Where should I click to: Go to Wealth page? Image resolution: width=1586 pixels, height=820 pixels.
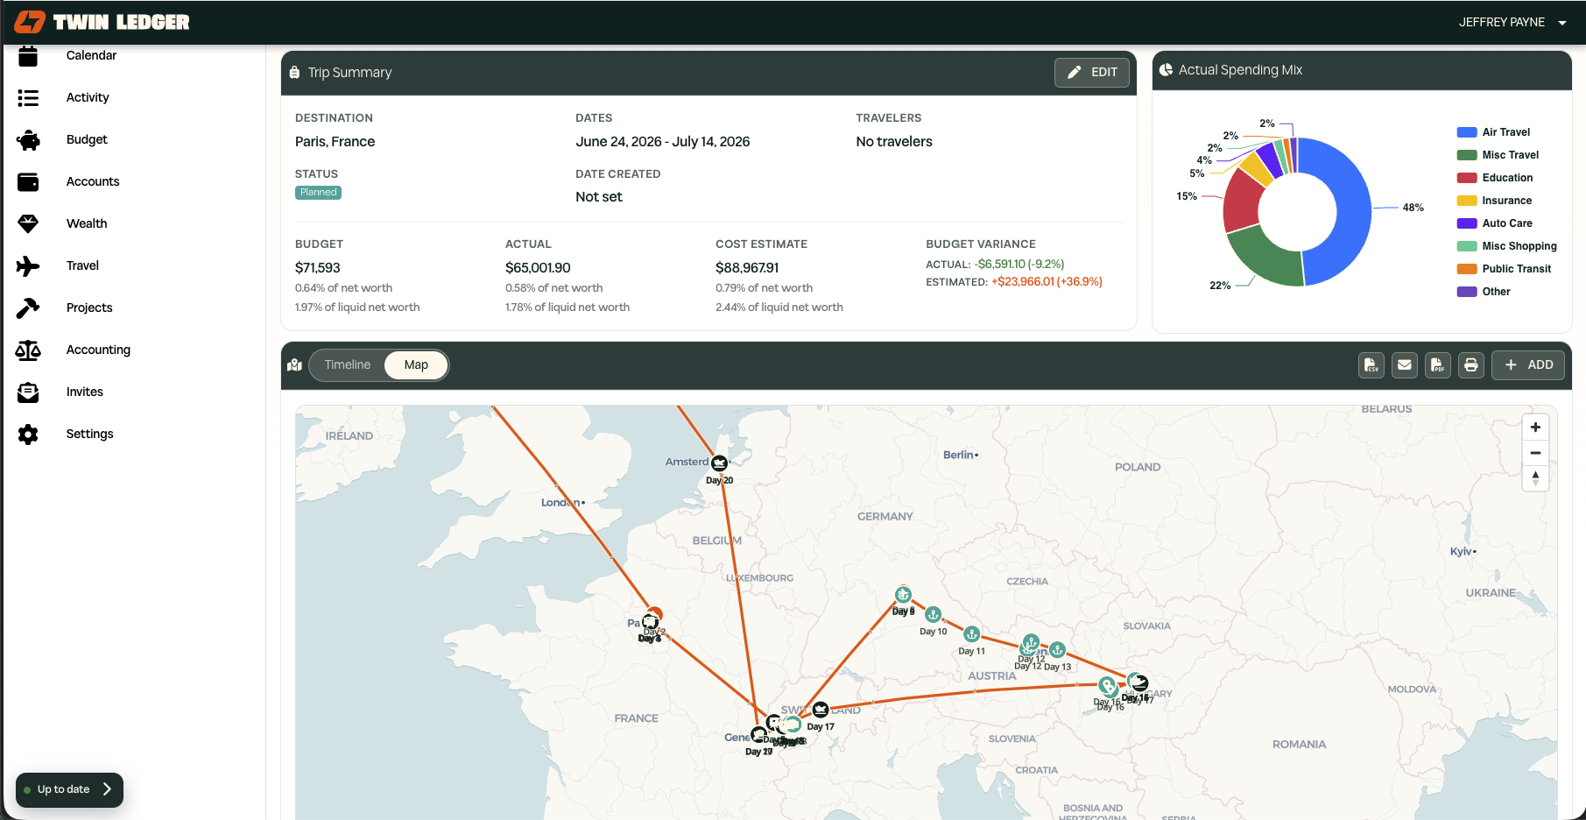coord(87,224)
